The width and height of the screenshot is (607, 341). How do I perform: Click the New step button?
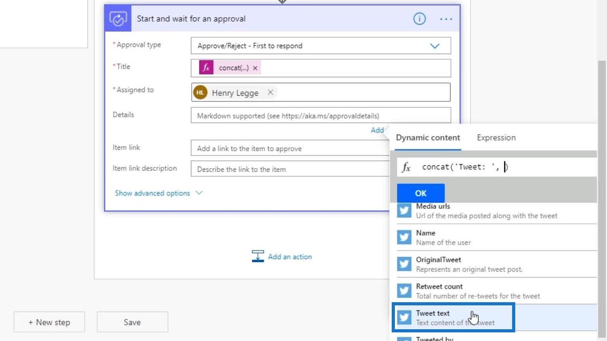click(x=49, y=322)
